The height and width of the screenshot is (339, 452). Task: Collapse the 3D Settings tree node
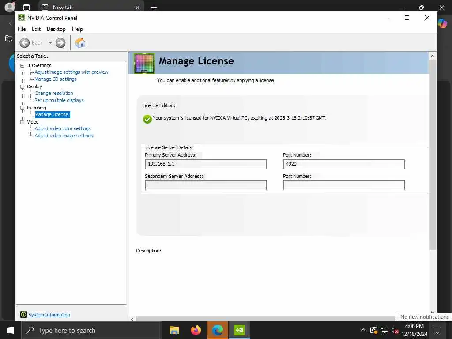point(22,65)
